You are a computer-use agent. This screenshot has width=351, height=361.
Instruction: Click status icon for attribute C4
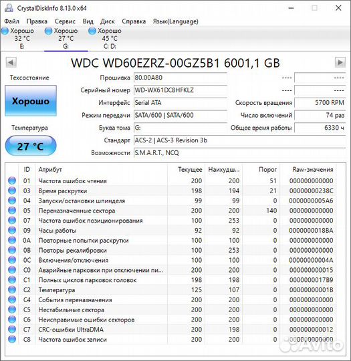12,299
